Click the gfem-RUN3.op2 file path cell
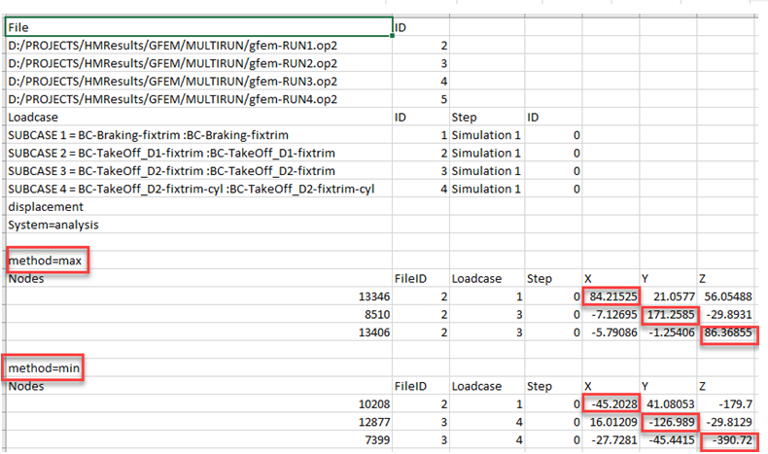 point(198,82)
